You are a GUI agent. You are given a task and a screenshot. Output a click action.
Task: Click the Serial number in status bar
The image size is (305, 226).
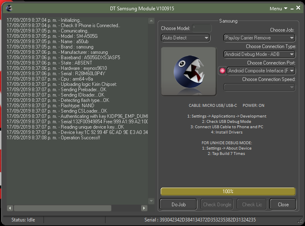click(200, 220)
